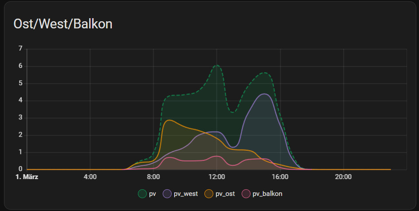The width and height of the screenshot is (419, 211).
Task: Toggle the pv series legend circle
Action: tap(142, 194)
